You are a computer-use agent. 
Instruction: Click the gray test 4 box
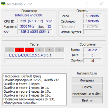49,50
